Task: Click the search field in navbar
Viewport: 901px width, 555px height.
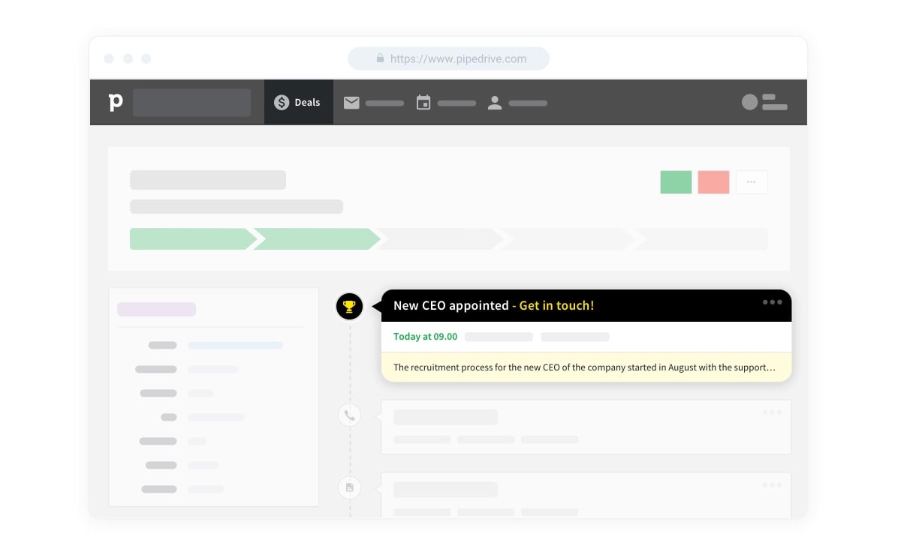Action: pyautogui.click(x=191, y=103)
